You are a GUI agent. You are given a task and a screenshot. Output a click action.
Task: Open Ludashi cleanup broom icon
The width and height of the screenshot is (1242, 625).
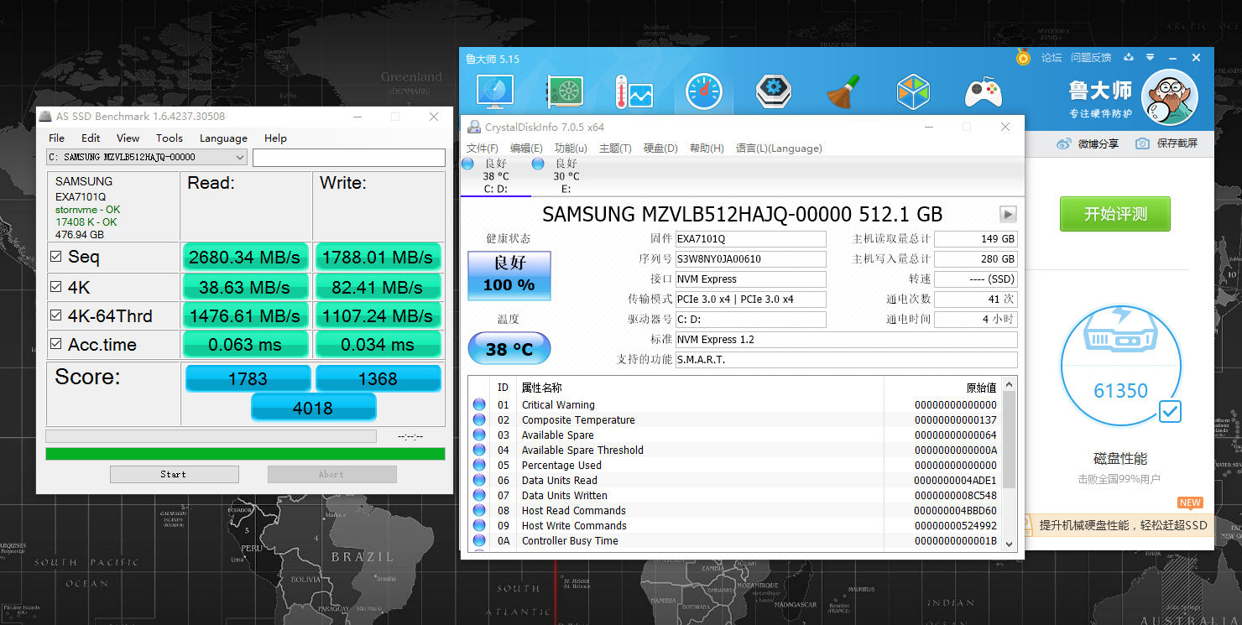point(843,91)
